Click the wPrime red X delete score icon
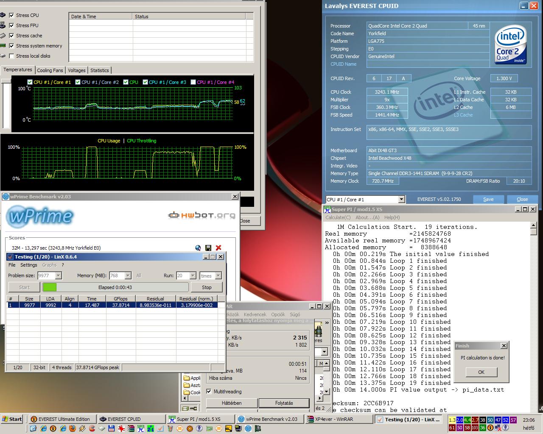 point(218,248)
